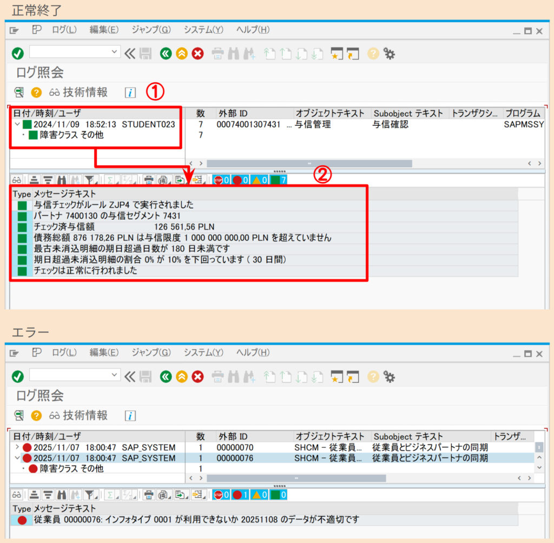
Task: Click the print icon in the message list toolbar
Action: point(148,179)
